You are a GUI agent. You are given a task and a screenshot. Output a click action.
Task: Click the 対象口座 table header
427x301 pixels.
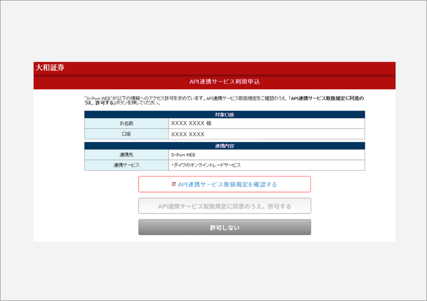click(x=224, y=114)
